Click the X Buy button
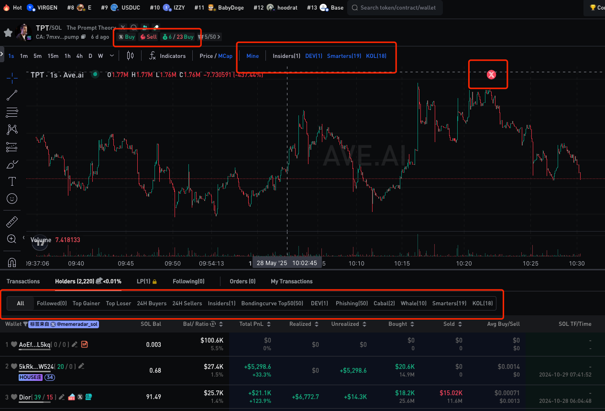 [x=127, y=37]
